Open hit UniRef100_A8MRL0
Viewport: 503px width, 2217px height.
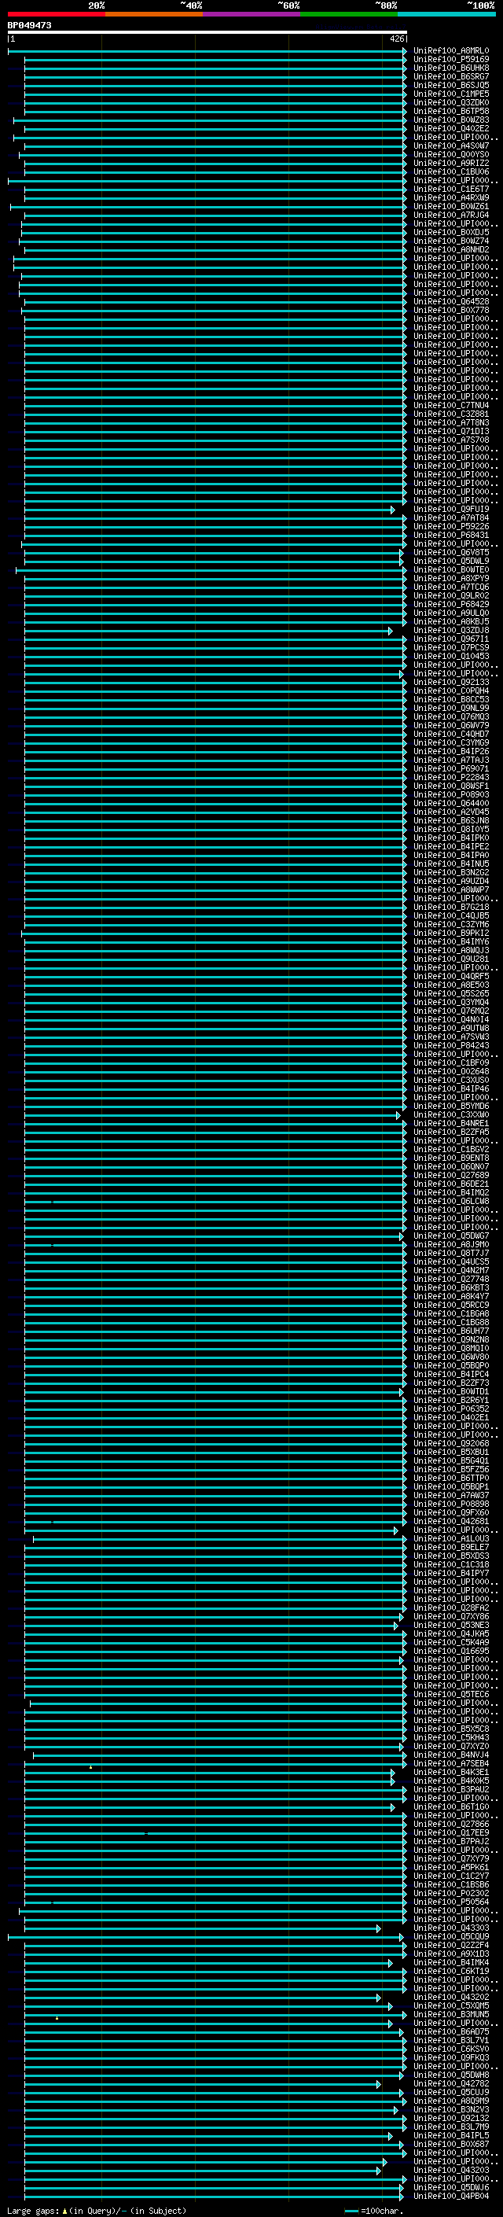point(450,51)
